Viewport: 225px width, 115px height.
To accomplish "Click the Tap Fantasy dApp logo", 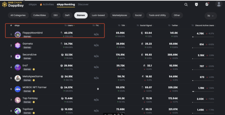I will pos(18,100).
